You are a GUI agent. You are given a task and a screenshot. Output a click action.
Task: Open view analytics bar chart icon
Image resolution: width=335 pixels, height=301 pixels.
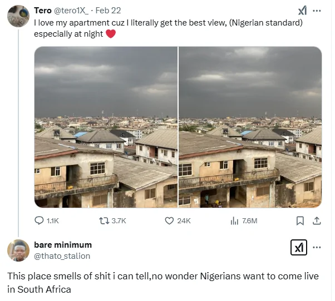point(235,220)
